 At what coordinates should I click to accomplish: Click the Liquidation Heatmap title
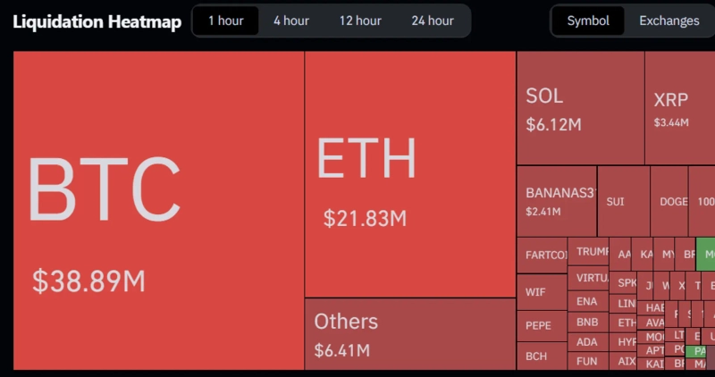pyautogui.click(x=97, y=21)
